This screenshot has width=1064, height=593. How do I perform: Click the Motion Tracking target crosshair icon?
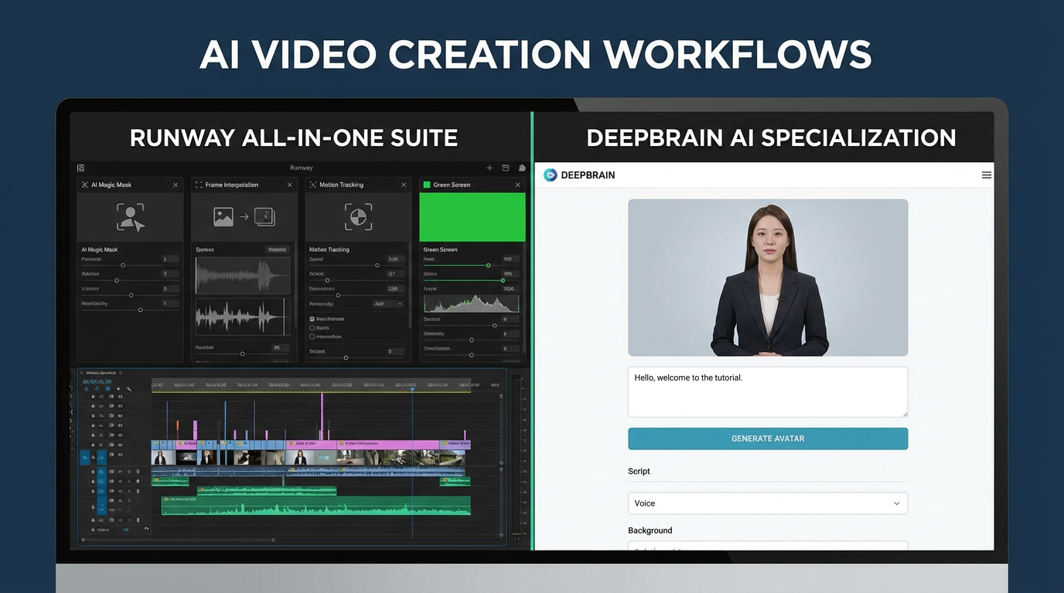tap(358, 217)
